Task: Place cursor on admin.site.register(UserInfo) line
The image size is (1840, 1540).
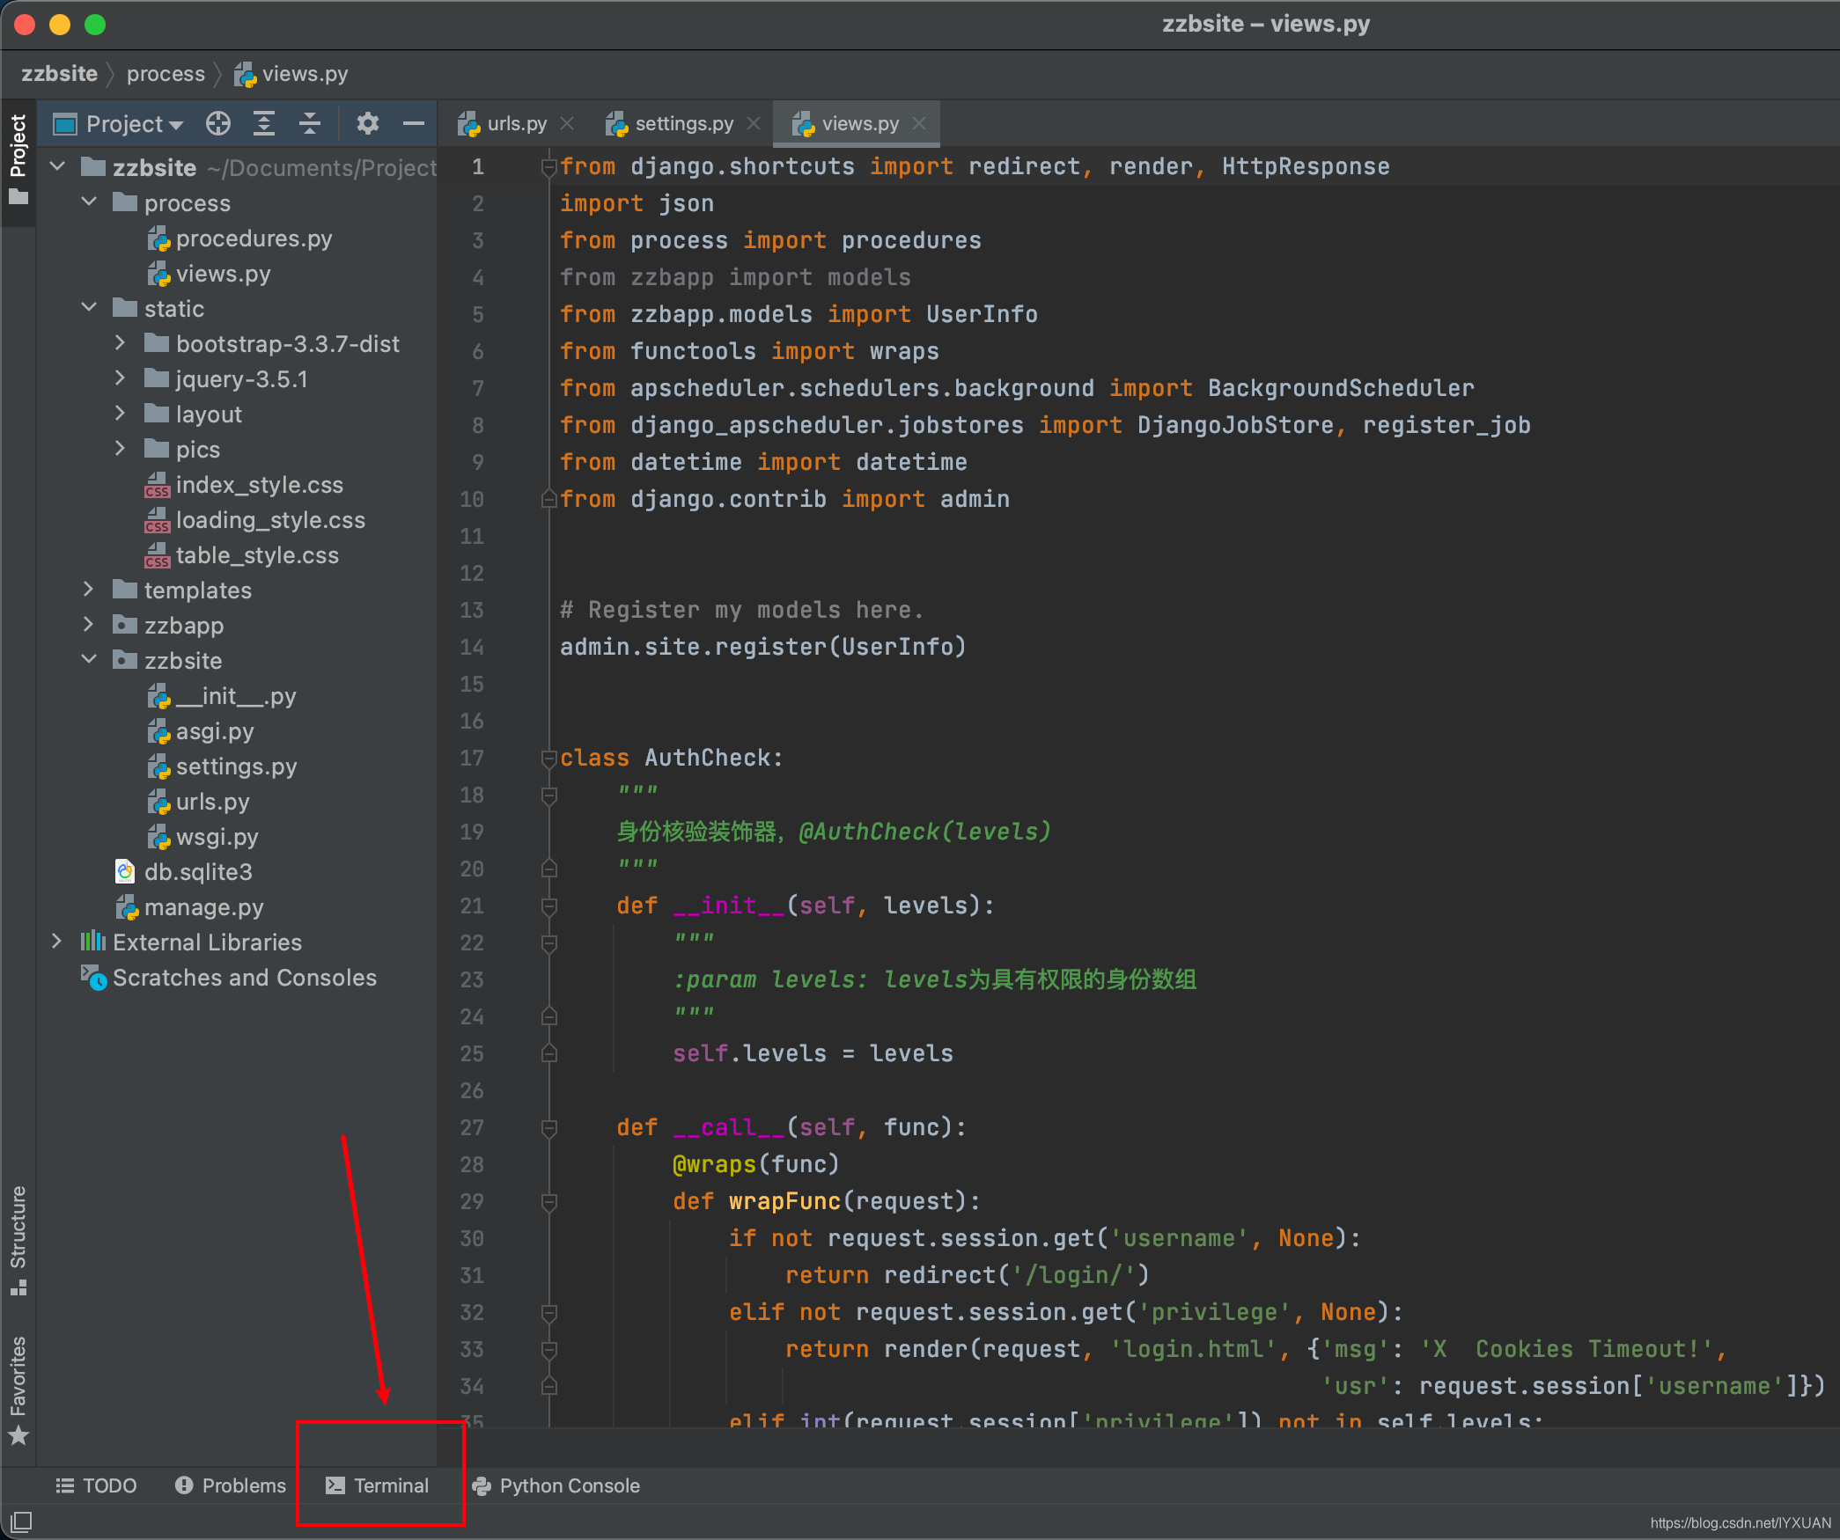Action: (x=762, y=647)
